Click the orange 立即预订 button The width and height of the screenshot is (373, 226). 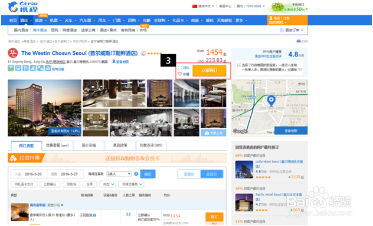(x=210, y=71)
